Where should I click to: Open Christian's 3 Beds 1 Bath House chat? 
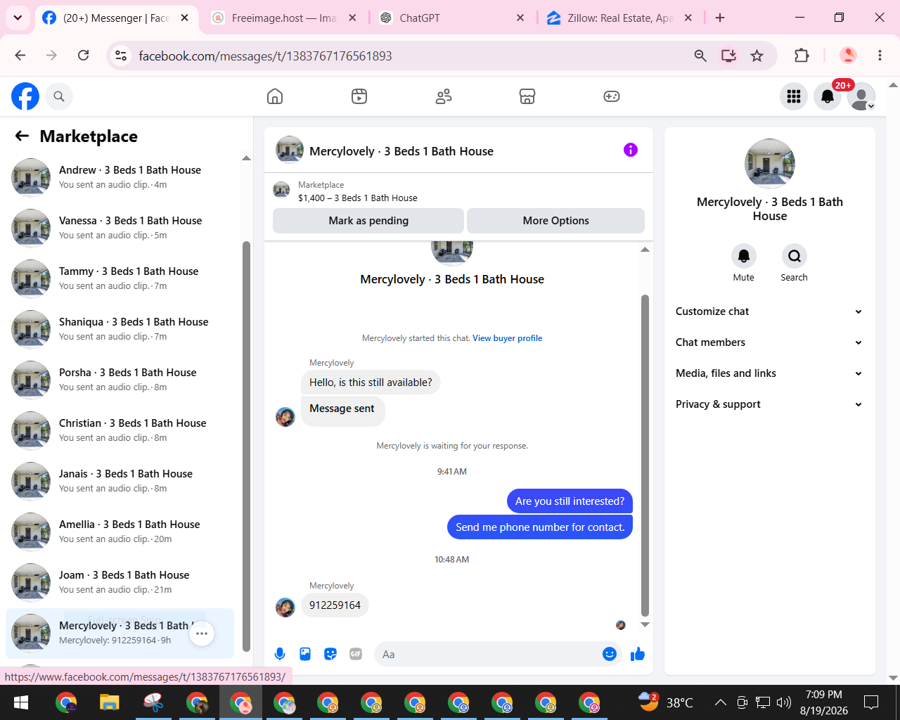pyautogui.click(x=120, y=430)
